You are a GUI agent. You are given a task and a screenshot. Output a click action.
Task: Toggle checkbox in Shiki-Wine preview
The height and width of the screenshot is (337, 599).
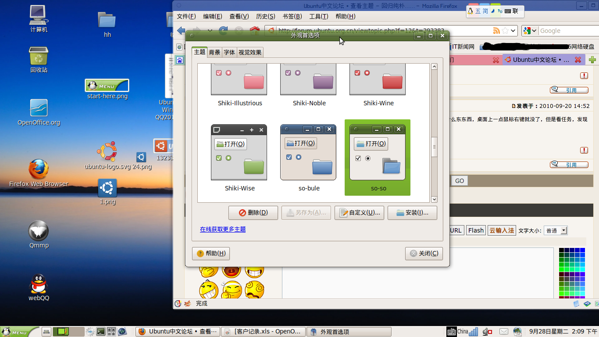pyautogui.click(x=357, y=73)
